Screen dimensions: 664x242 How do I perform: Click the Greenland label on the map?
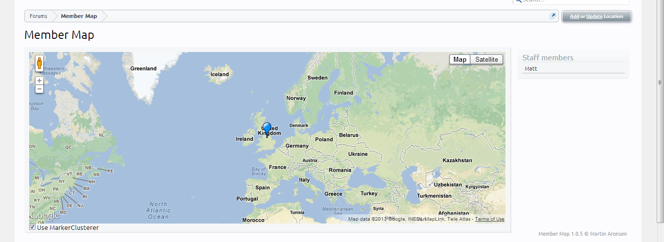click(144, 69)
